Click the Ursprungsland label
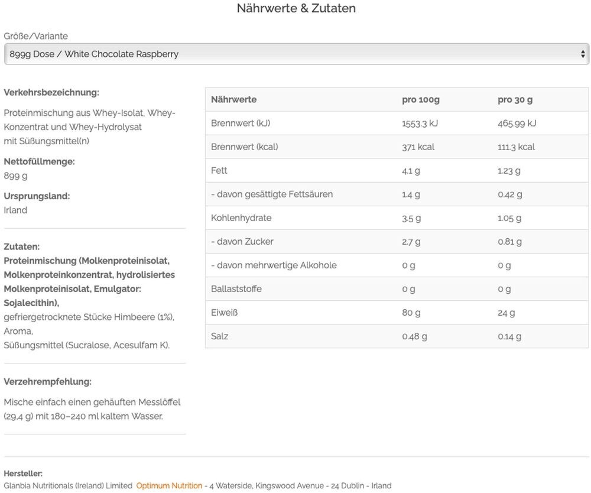The image size is (591, 493). point(37,196)
